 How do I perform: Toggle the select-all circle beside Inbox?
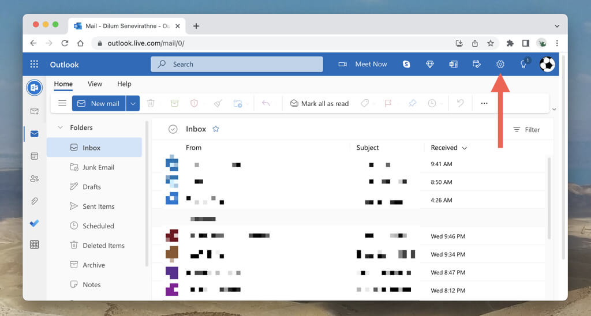pos(173,129)
